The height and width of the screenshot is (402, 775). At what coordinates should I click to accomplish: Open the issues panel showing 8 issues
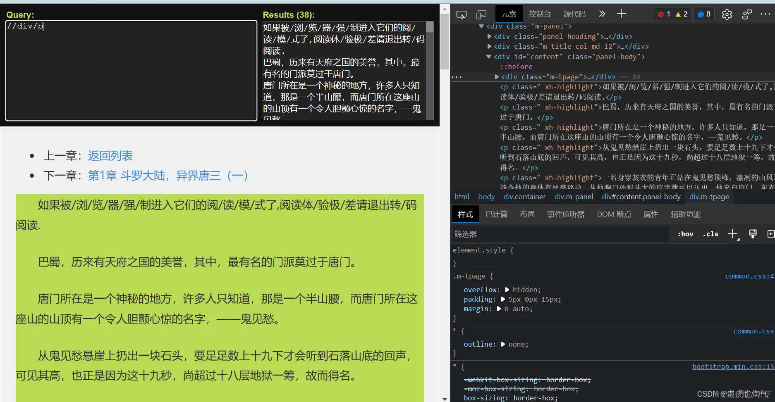tap(703, 14)
